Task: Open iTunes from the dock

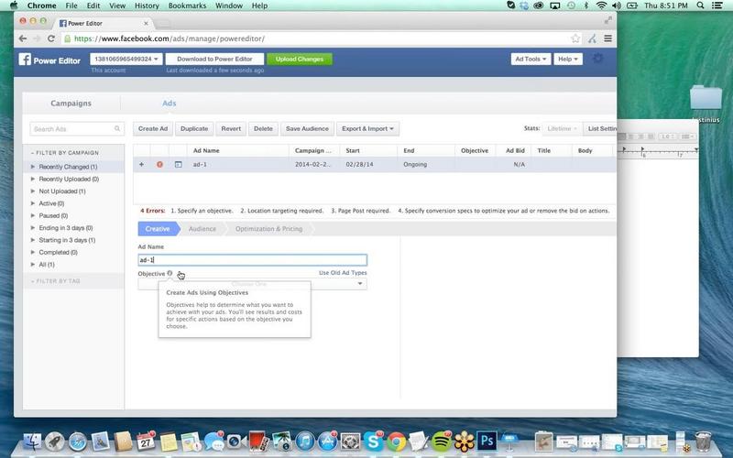Action: click(305, 442)
